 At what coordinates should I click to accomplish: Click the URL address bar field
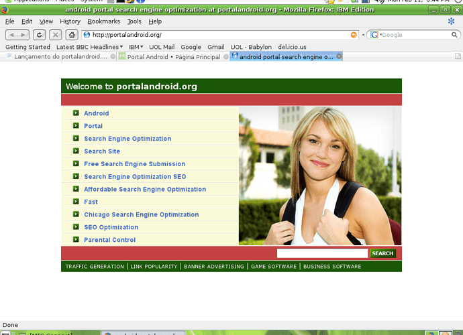220,35
